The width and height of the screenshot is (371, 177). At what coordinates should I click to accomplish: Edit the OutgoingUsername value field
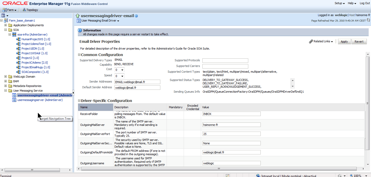pos(231,163)
